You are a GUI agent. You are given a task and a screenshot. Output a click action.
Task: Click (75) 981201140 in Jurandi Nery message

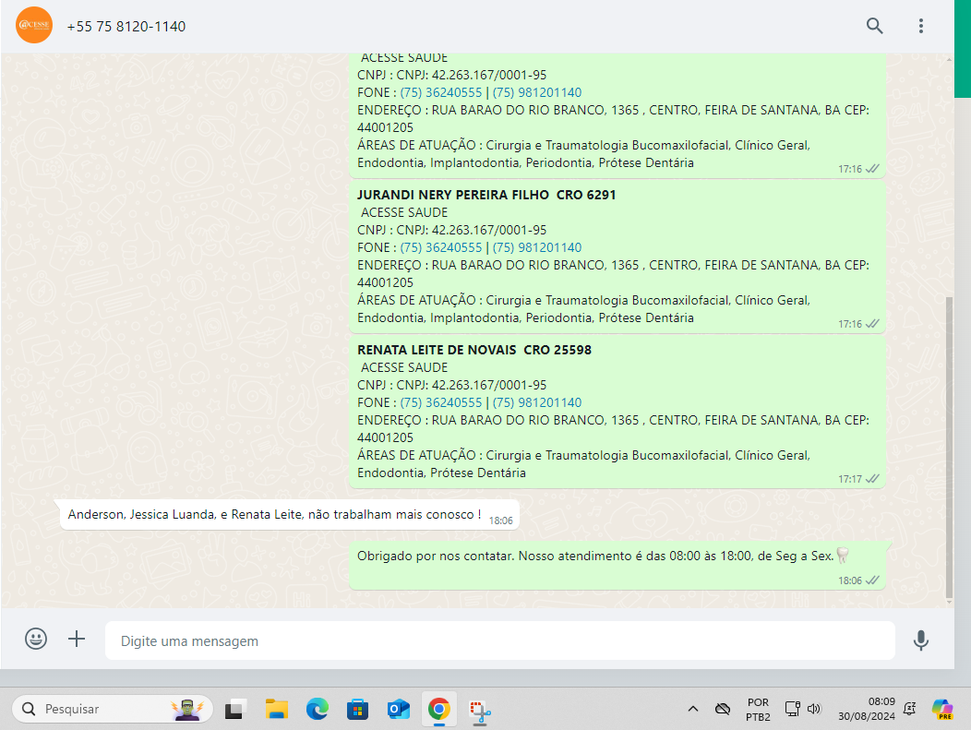coord(537,247)
